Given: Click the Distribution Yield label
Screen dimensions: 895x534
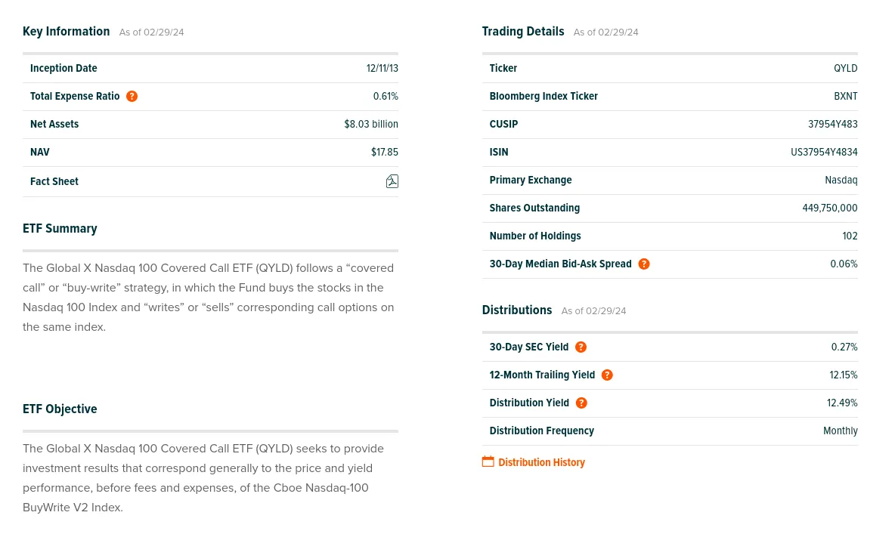Looking at the screenshot, I should pyautogui.click(x=529, y=403).
